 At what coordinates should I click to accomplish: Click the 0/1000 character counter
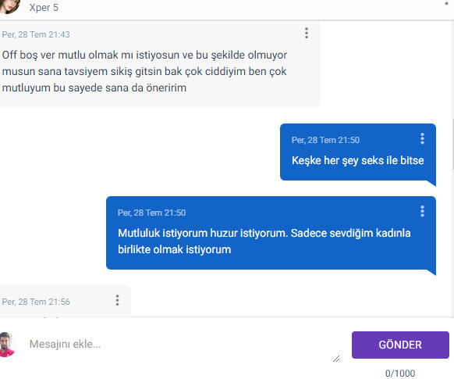click(x=400, y=374)
